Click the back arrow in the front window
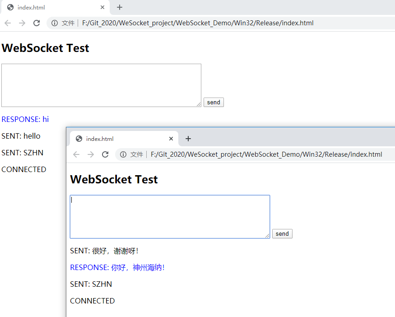Viewport: 395px width, 317px height. pos(76,154)
